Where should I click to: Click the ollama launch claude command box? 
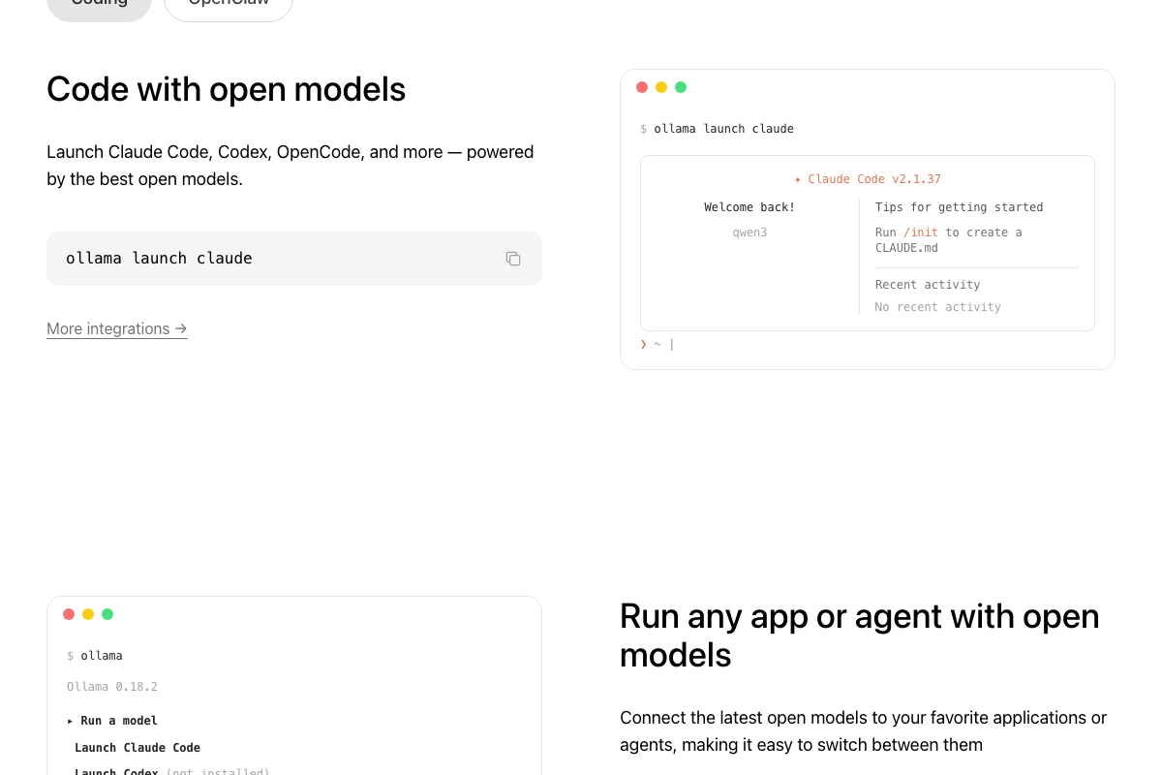pos(294,259)
